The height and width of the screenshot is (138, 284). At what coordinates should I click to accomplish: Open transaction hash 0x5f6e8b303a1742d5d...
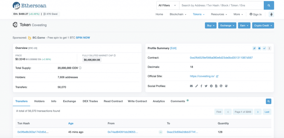(33, 132)
